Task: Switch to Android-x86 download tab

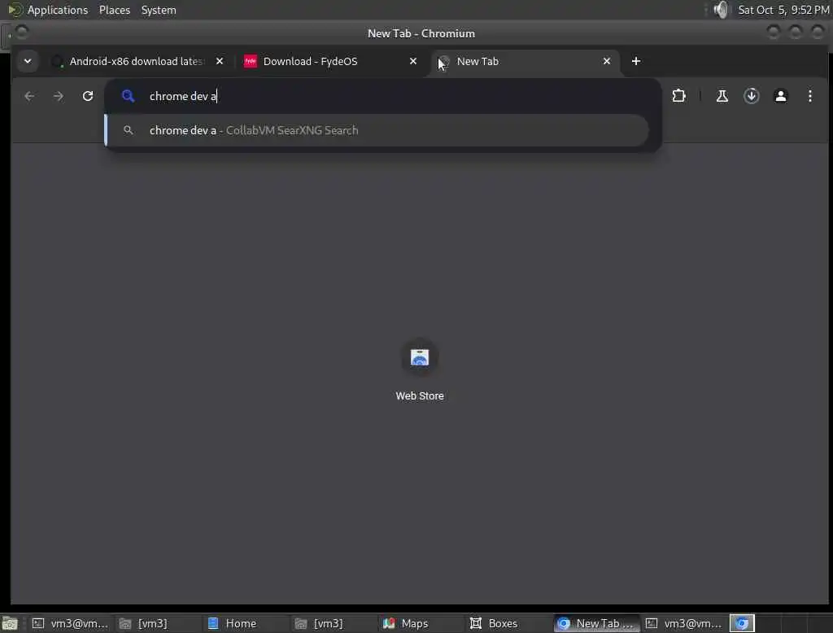Action: (x=137, y=61)
